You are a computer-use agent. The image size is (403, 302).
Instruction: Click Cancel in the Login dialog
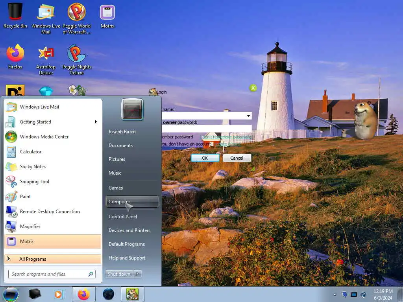coord(237,158)
